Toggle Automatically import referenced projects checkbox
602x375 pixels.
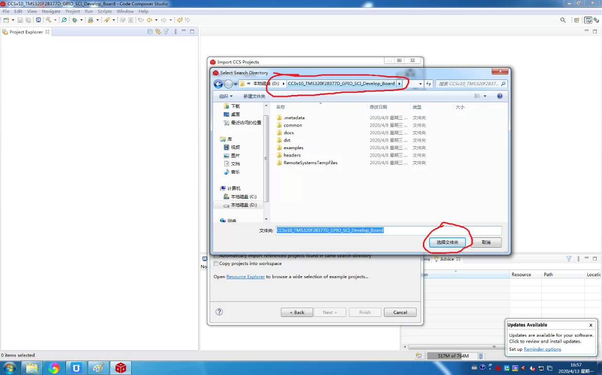click(216, 256)
